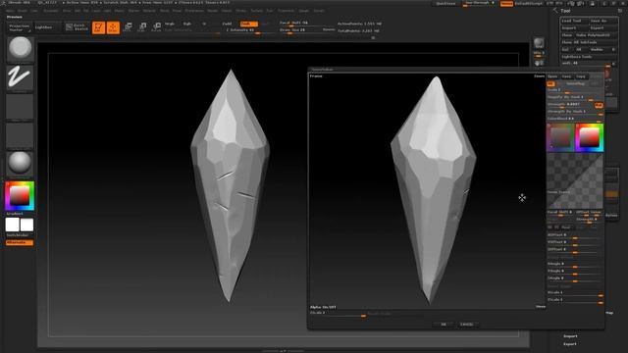Toggle the orange Draw mode icon
The width and height of the screenshot is (628, 353).
(x=113, y=27)
